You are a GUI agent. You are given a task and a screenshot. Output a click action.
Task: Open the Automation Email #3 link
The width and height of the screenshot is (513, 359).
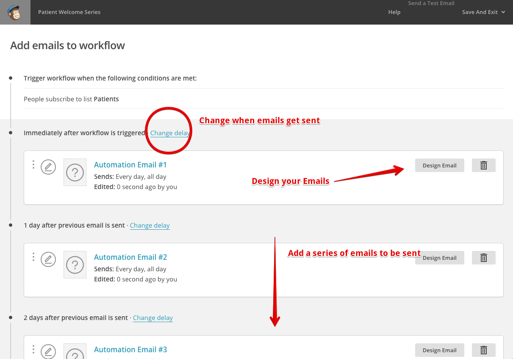(x=130, y=349)
